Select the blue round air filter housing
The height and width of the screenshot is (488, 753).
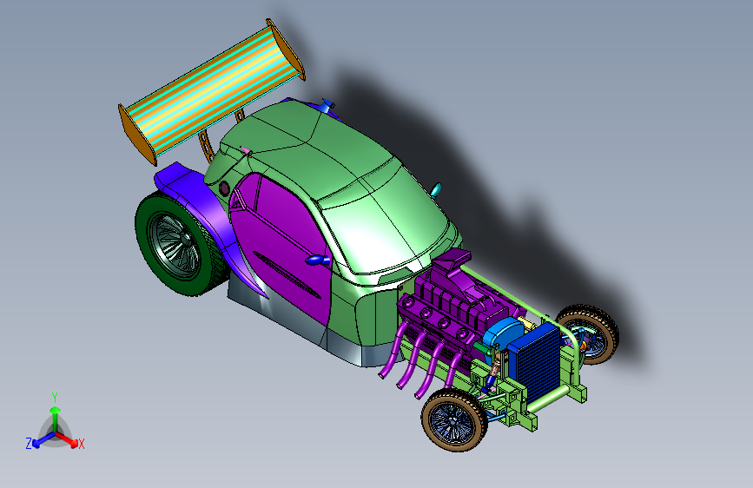click(503, 335)
